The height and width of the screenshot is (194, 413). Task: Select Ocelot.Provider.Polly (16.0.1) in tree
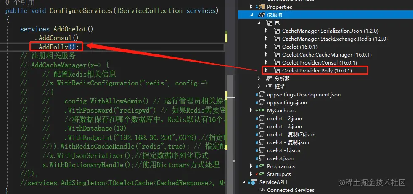click(317, 71)
